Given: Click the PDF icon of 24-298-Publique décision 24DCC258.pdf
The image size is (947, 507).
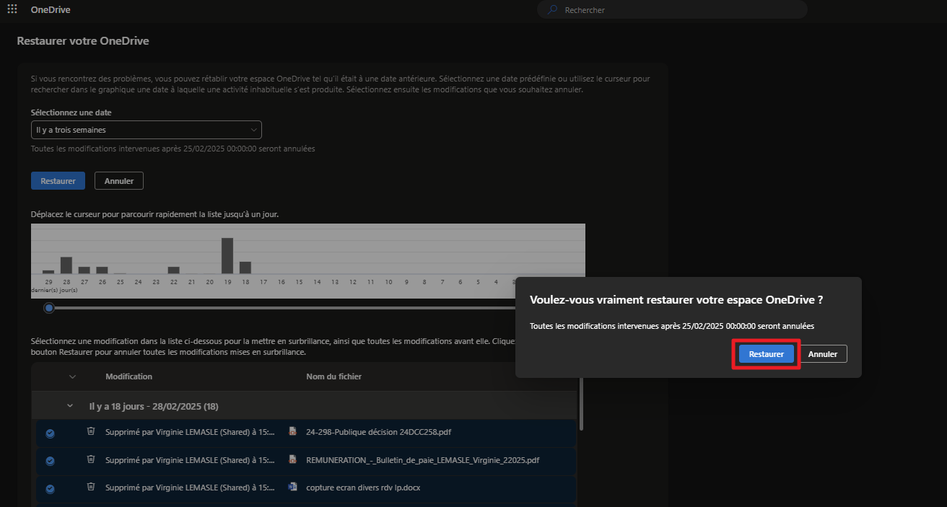Looking at the screenshot, I should pos(292,431).
